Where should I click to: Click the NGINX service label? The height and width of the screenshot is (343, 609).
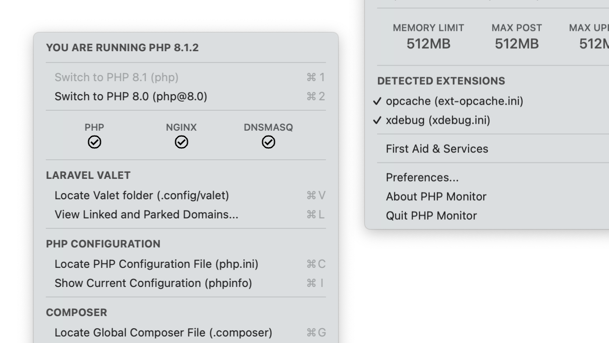coord(181,128)
